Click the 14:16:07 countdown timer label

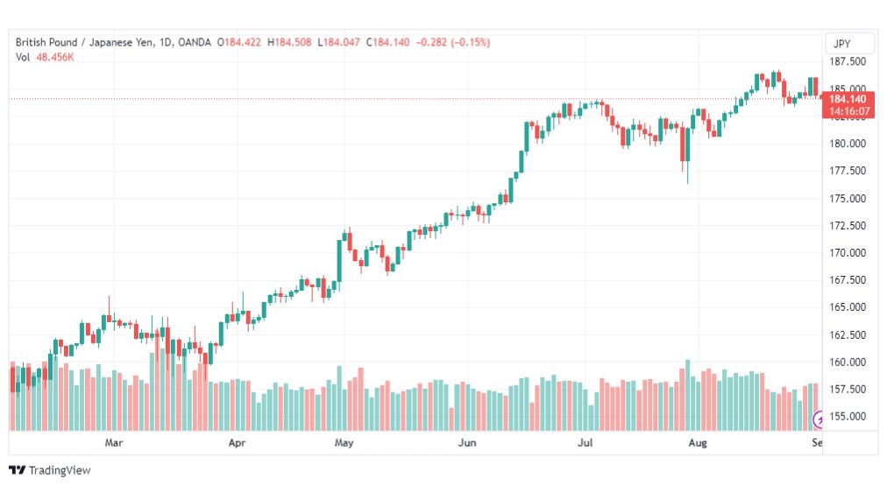click(x=849, y=111)
